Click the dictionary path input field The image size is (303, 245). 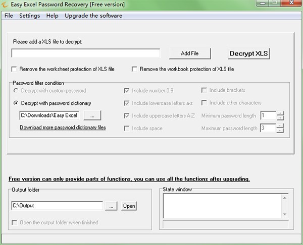(49, 115)
